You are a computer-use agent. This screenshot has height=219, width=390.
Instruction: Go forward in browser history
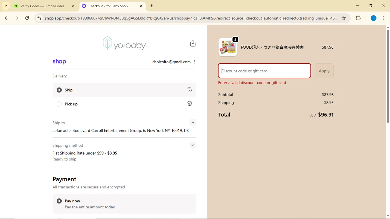(17, 18)
